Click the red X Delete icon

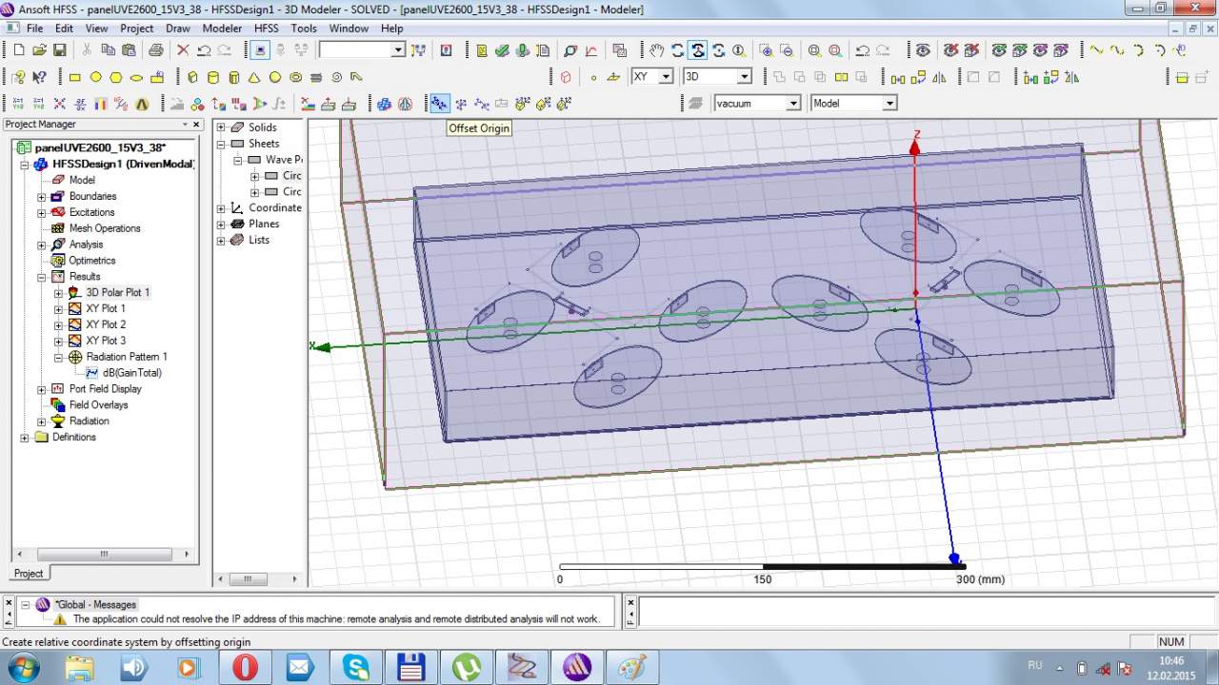point(183,50)
